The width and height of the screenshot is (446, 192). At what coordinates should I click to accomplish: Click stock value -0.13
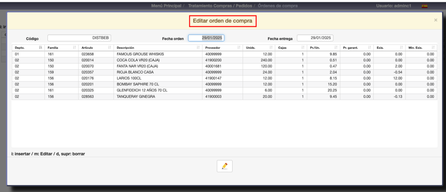click(x=398, y=96)
